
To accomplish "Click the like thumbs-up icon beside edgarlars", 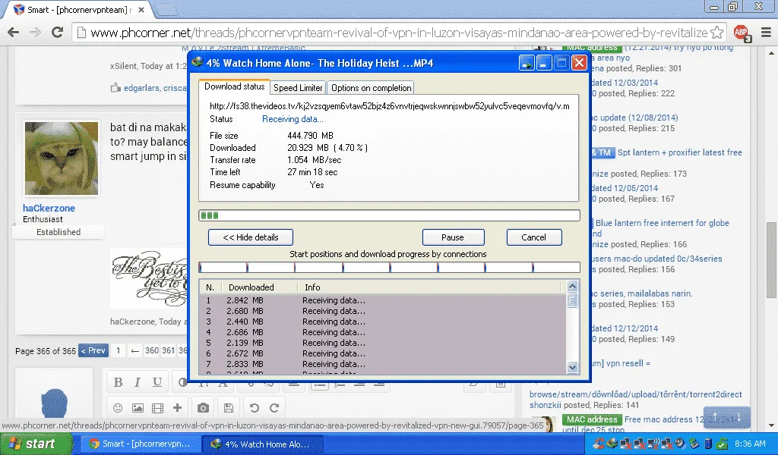I will coord(115,88).
